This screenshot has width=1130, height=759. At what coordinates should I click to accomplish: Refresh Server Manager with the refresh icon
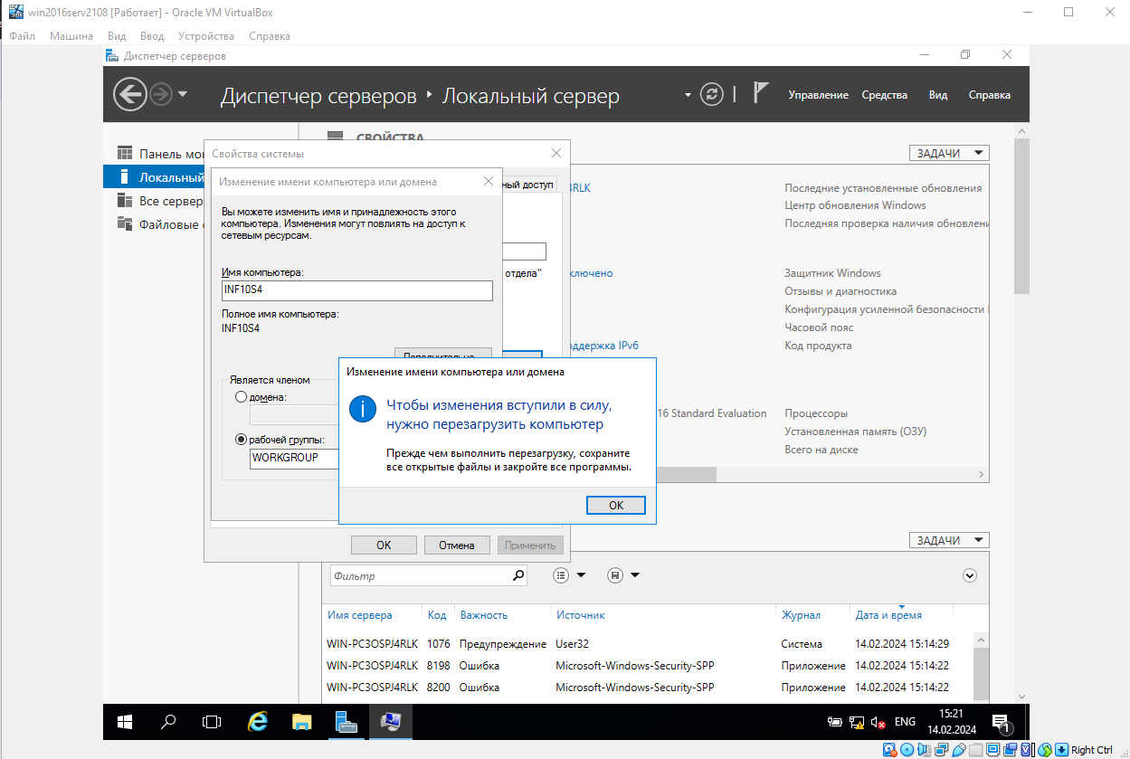point(713,94)
